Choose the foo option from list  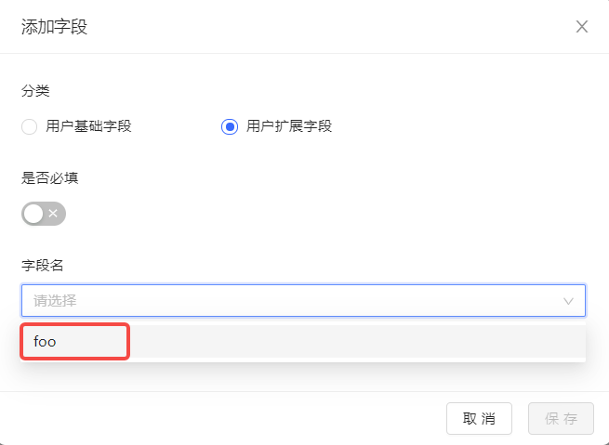(46, 341)
